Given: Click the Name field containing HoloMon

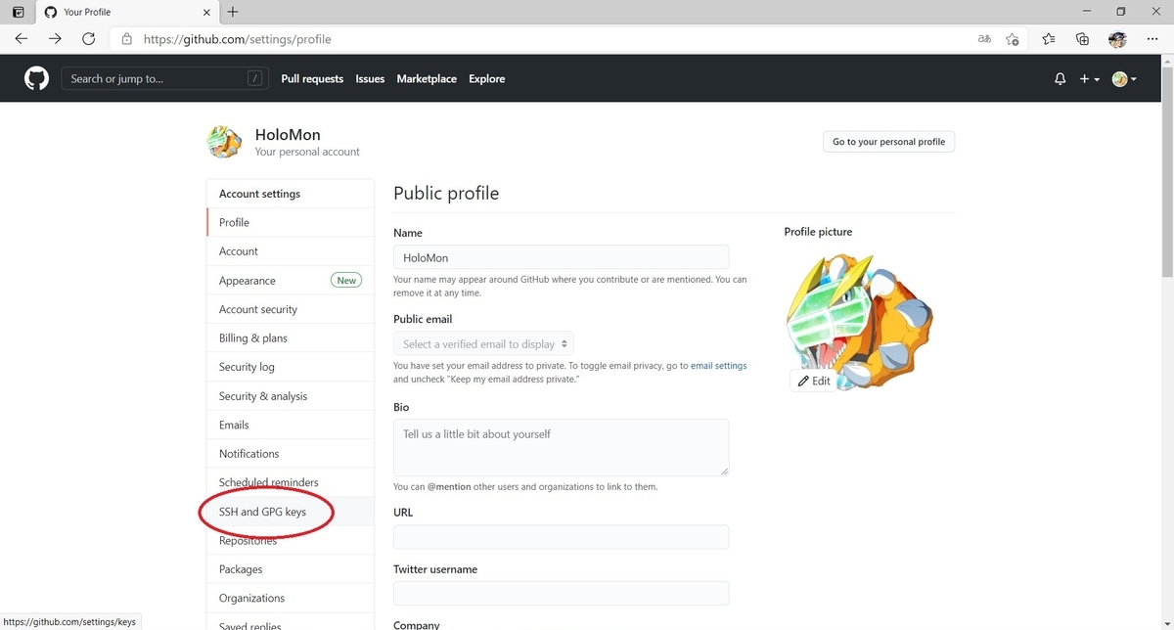Looking at the screenshot, I should coord(562,257).
